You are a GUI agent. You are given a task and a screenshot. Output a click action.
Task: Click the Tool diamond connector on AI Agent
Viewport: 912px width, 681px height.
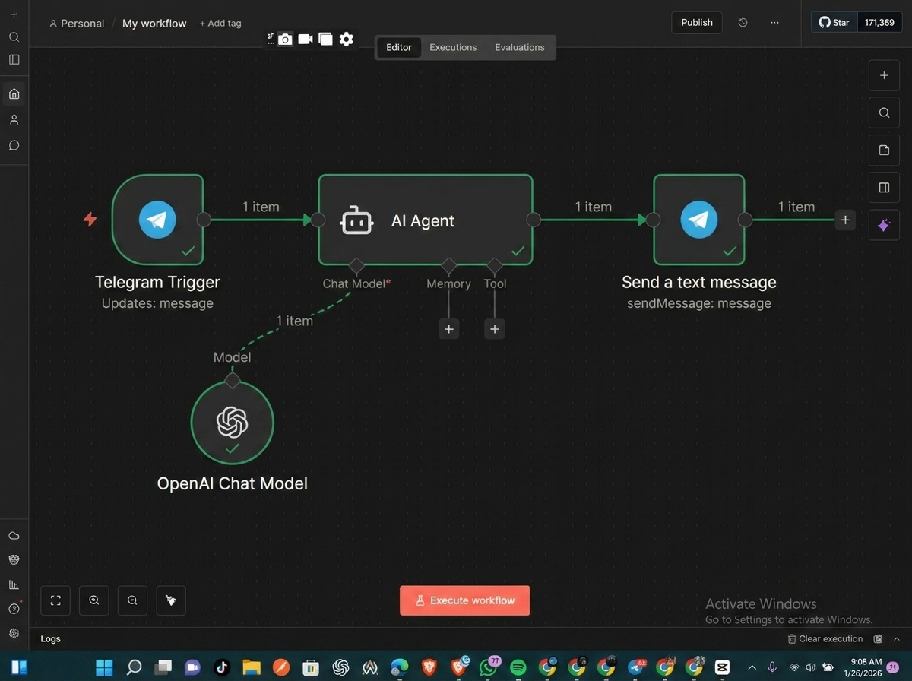pyautogui.click(x=495, y=265)
